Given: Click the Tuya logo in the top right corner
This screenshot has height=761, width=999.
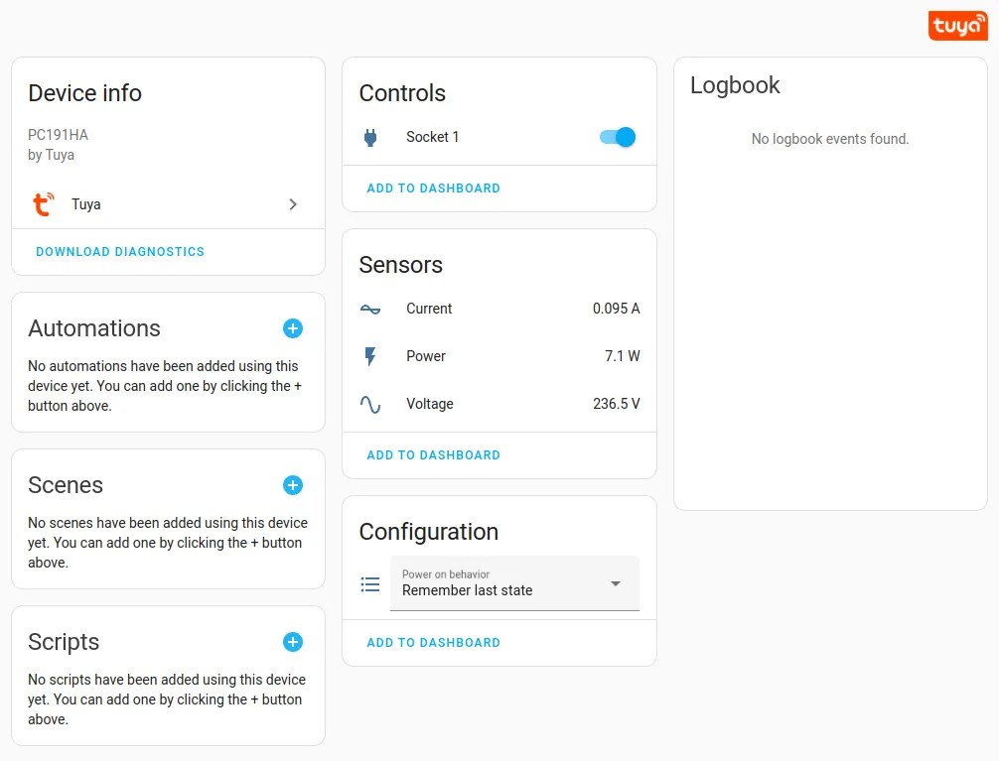Looking at the screenshot, I should click(956, 25).
